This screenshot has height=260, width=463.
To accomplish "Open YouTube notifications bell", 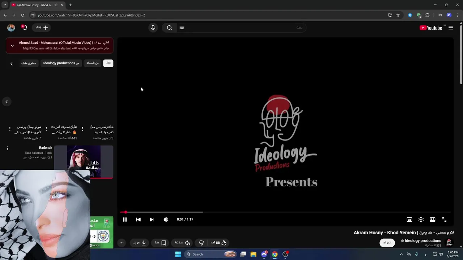I will [x=25, y=28].
